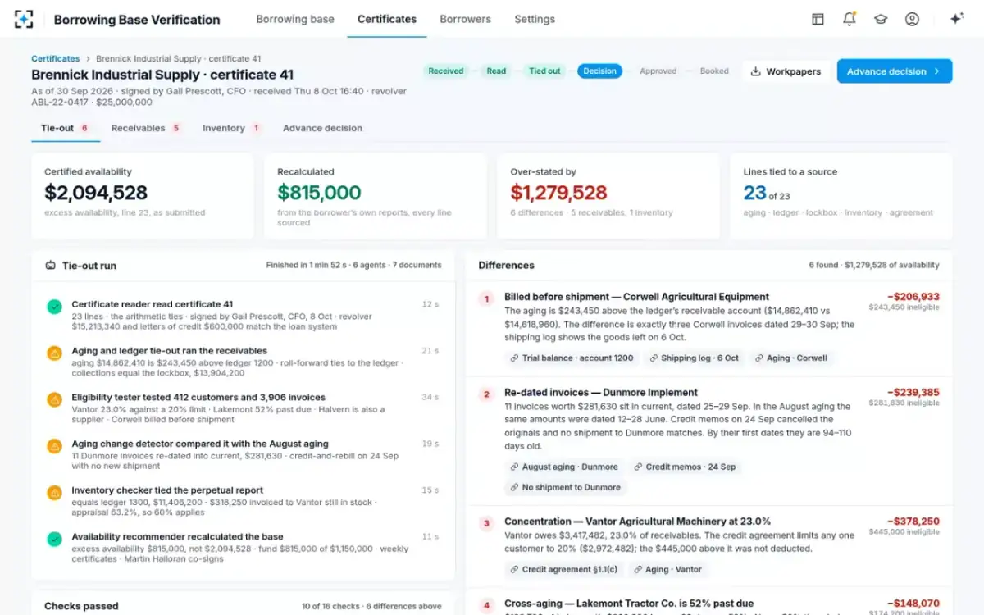Open Aging Vantor source chip
The image size is (984, 615).
(668, 569)
